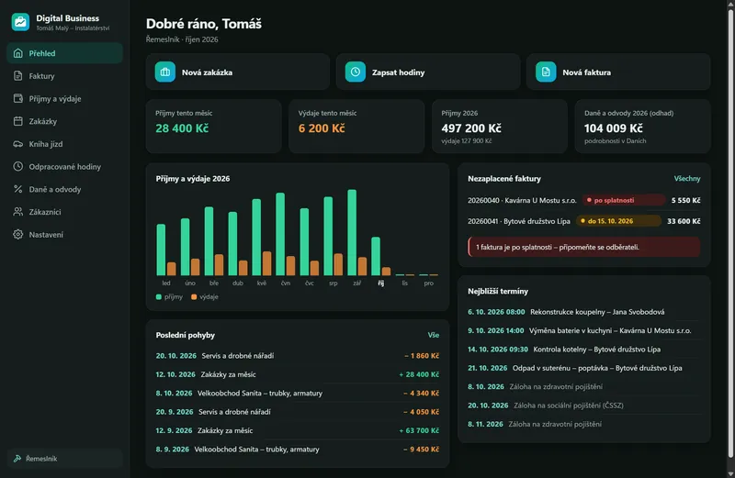Image resolution: width=735 pixels, height=478 pixels.
Task: Click the červen income bar
Action: click(280, 234)
